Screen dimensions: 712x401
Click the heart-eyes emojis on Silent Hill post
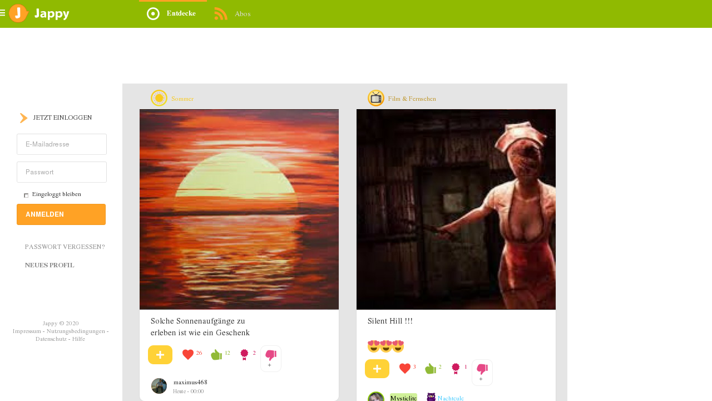385,346
